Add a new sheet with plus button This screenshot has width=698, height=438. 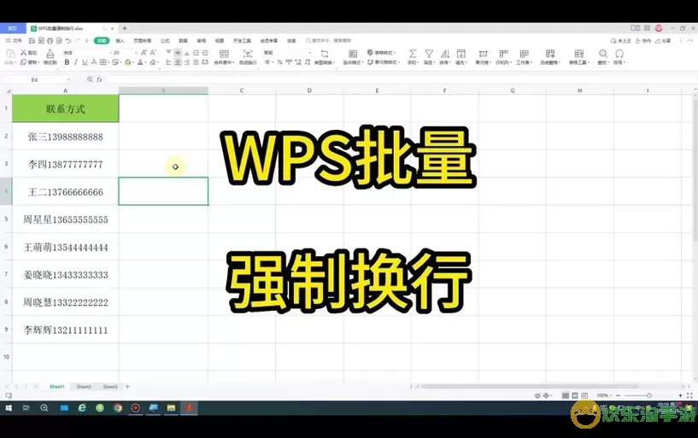click(x=127, y=387)
